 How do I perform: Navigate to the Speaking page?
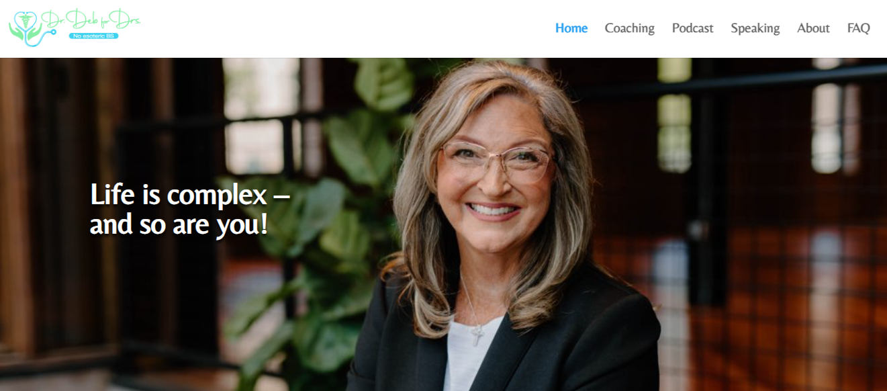[755, 28]
